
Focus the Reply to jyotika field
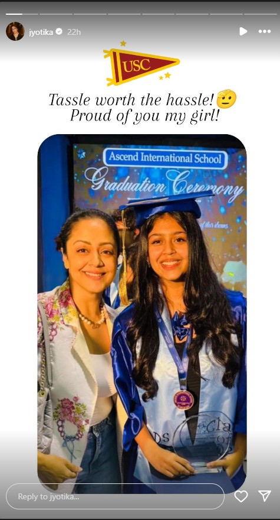click(x=115, y=496)
